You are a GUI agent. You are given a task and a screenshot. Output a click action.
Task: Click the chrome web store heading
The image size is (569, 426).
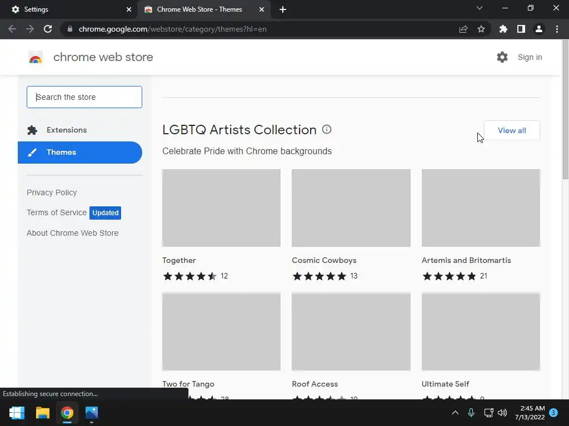pos(103,57)
